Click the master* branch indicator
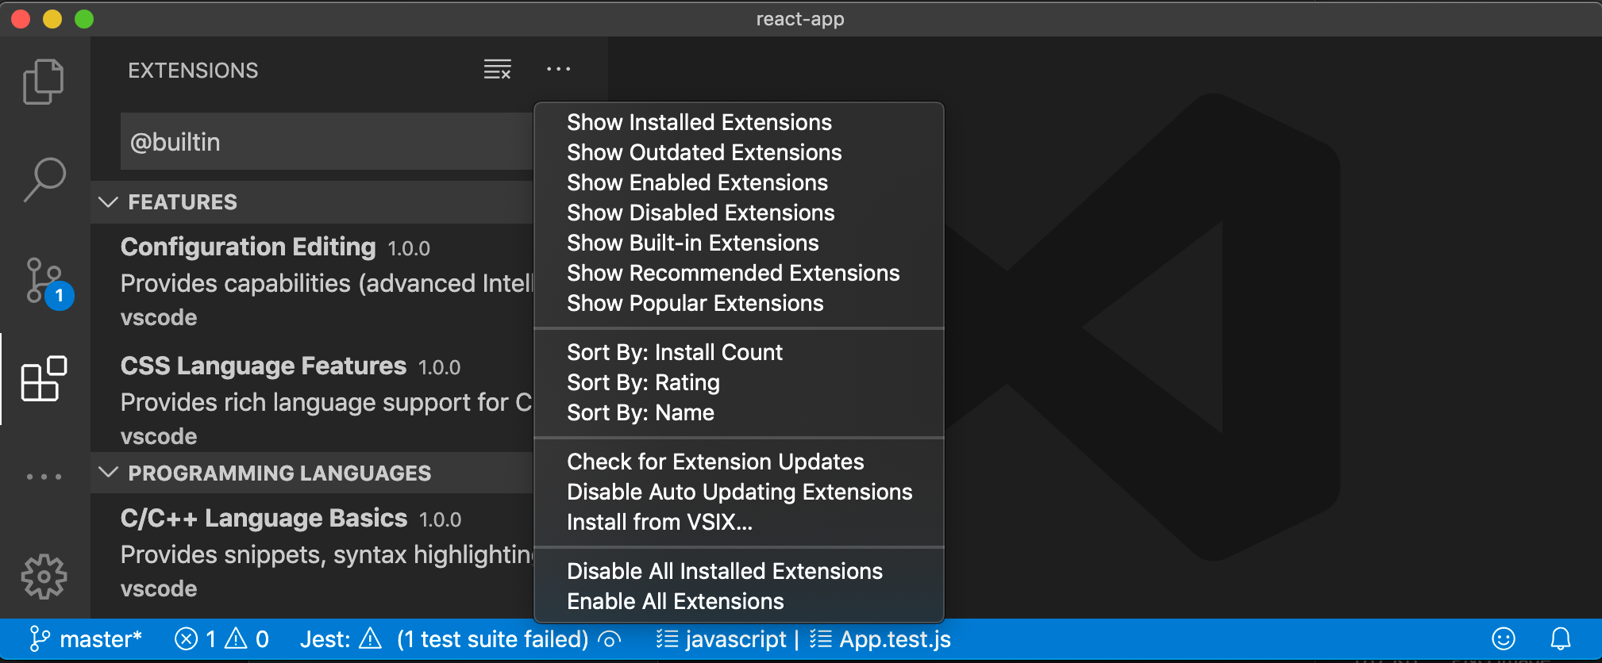This screenshot has width=1602, height=663. click(x=86, y=638)
